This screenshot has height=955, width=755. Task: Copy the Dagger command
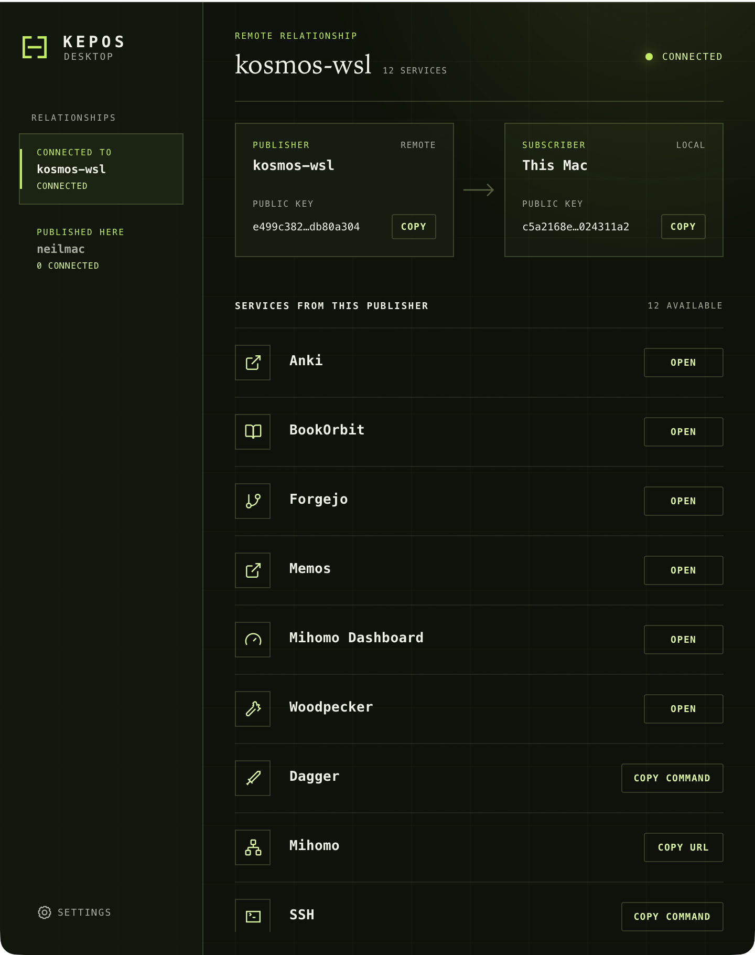[672, 778]
